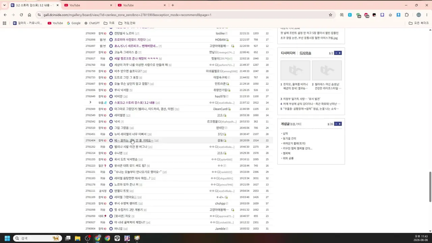Open post 루시 낙서함

(x=122, y=90)
